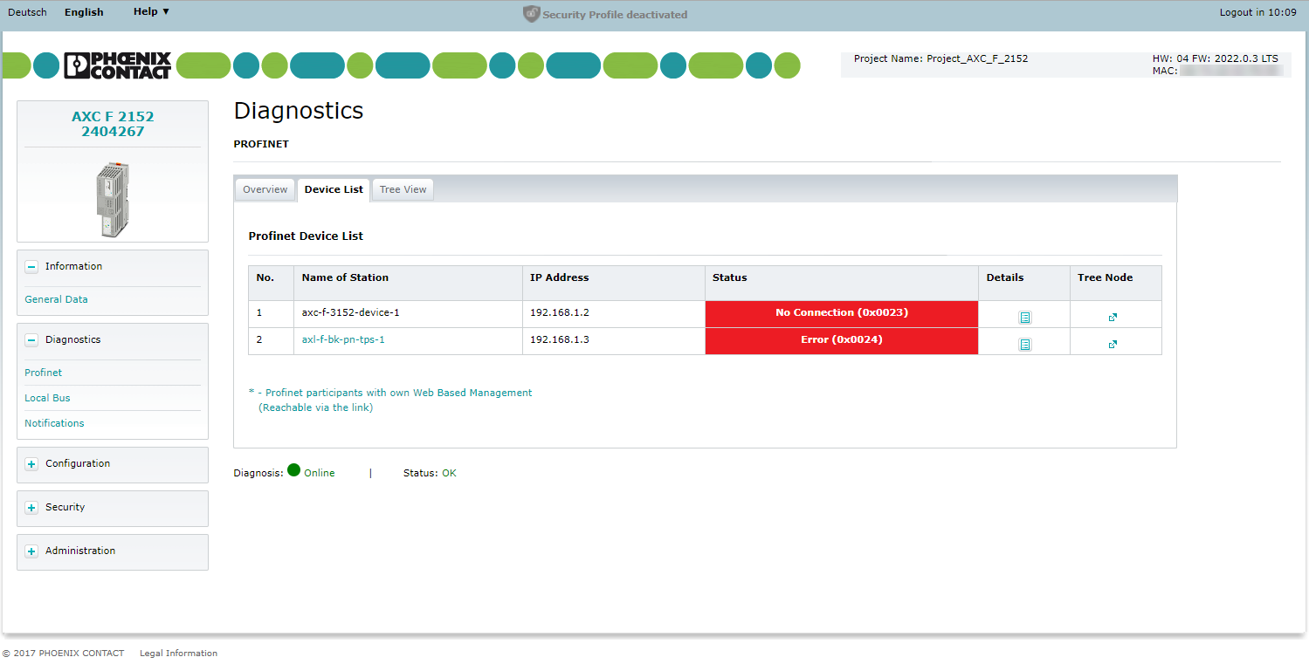Expand the Administration section
The image size is (1309, 664).
tap(31, 551)
